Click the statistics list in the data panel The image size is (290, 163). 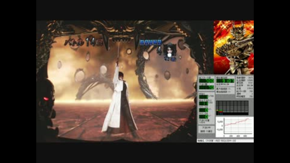pos(244,87)
